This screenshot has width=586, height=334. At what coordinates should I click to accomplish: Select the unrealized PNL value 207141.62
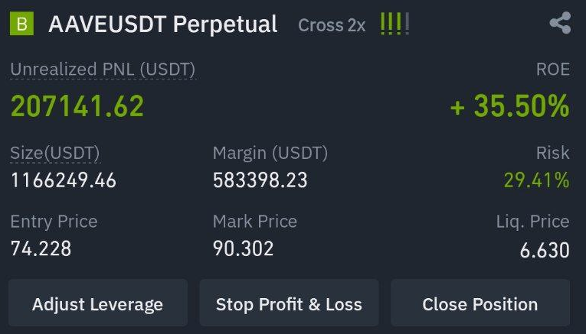point(77,106)
